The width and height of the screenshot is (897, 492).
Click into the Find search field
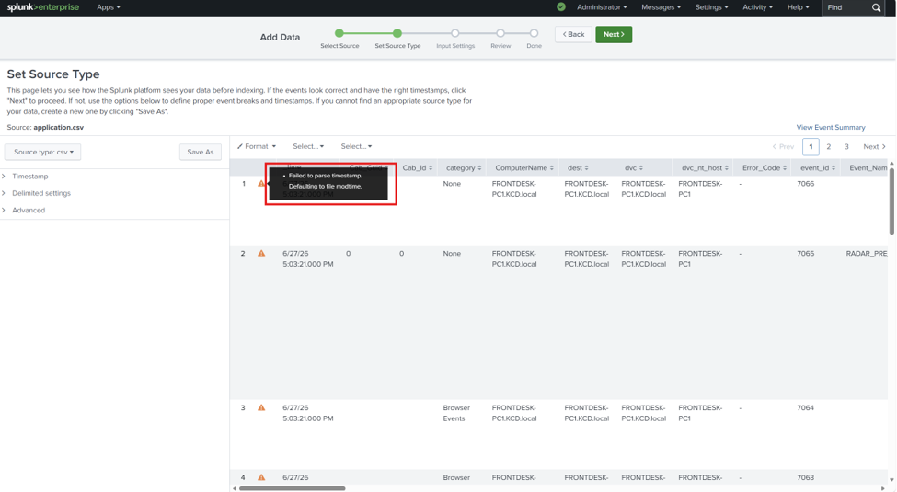pyautogui.click(x=846, y=7)
